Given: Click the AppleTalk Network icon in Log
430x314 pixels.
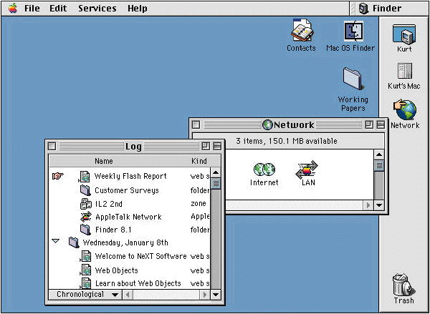Looking at the screenshot, I should [x=86, y=217].
